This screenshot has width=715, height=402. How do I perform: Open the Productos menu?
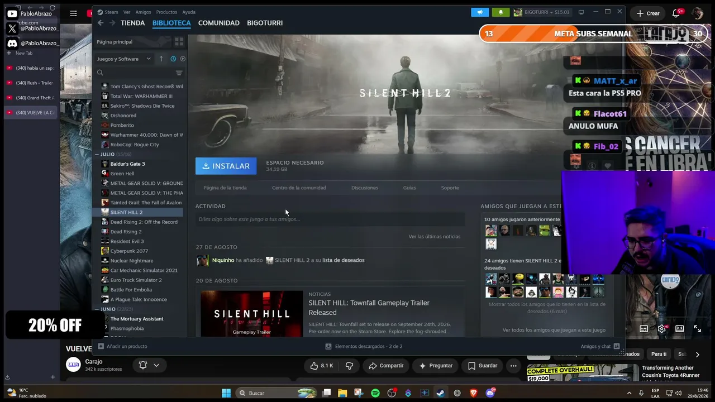(x=166, y=12)
